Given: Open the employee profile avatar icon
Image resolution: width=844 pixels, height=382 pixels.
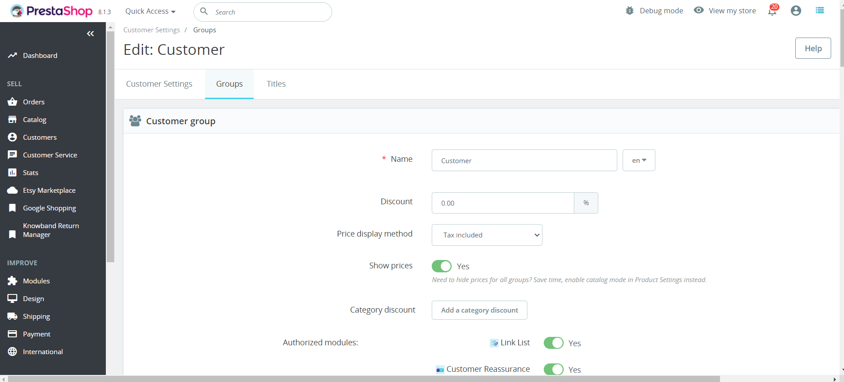Looking at the screenshot, I should pos(796,11).
